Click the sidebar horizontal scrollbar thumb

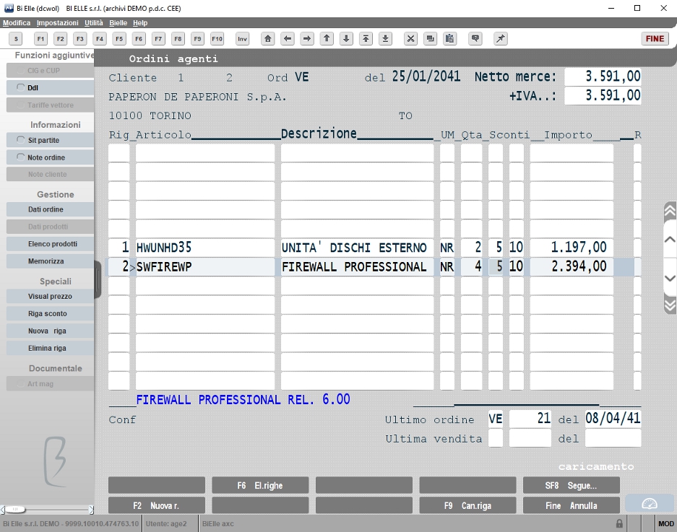tap(15, 510)
